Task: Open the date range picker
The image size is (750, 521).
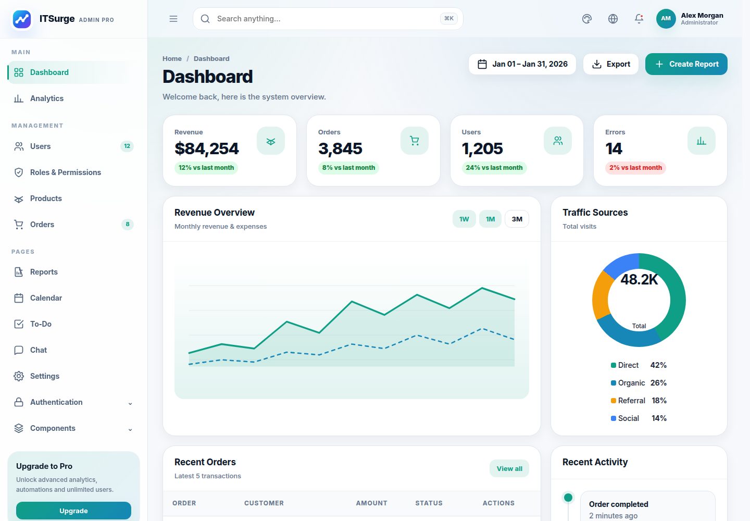Action: click(522, 64)
